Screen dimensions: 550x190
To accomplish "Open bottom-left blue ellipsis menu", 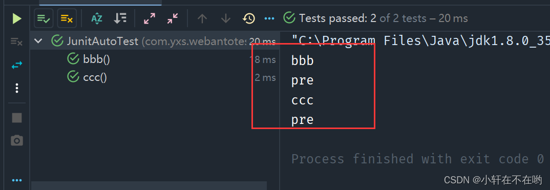I will (16, 181).
